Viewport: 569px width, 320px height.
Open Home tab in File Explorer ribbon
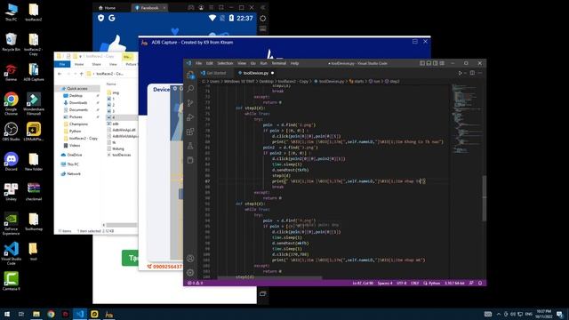point(79,64)
